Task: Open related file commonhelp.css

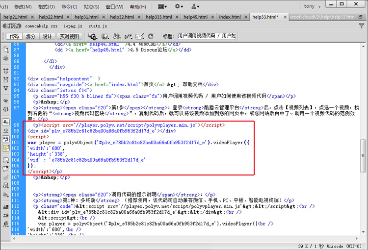Action: click(x=41, y=25)
